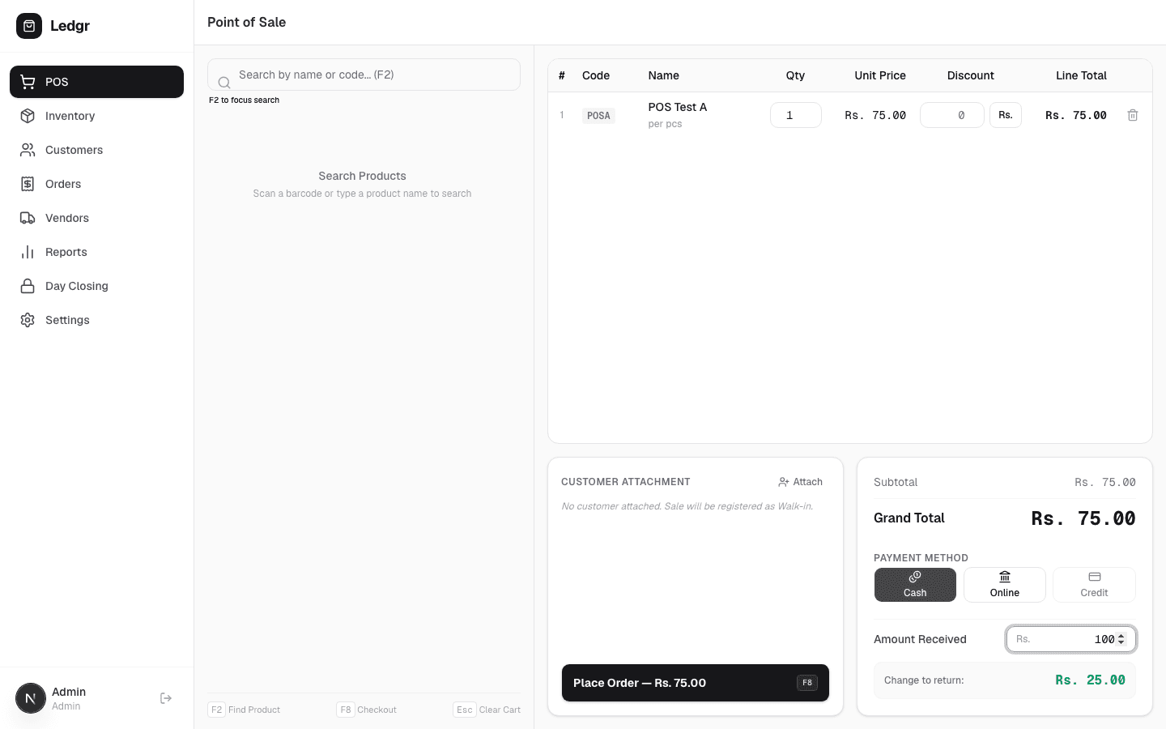Image resolution: width=1166 pixels, height=729 pixels.
Task: Click the Change to return Rs. 25.00 value
Action: point(1090,680)
